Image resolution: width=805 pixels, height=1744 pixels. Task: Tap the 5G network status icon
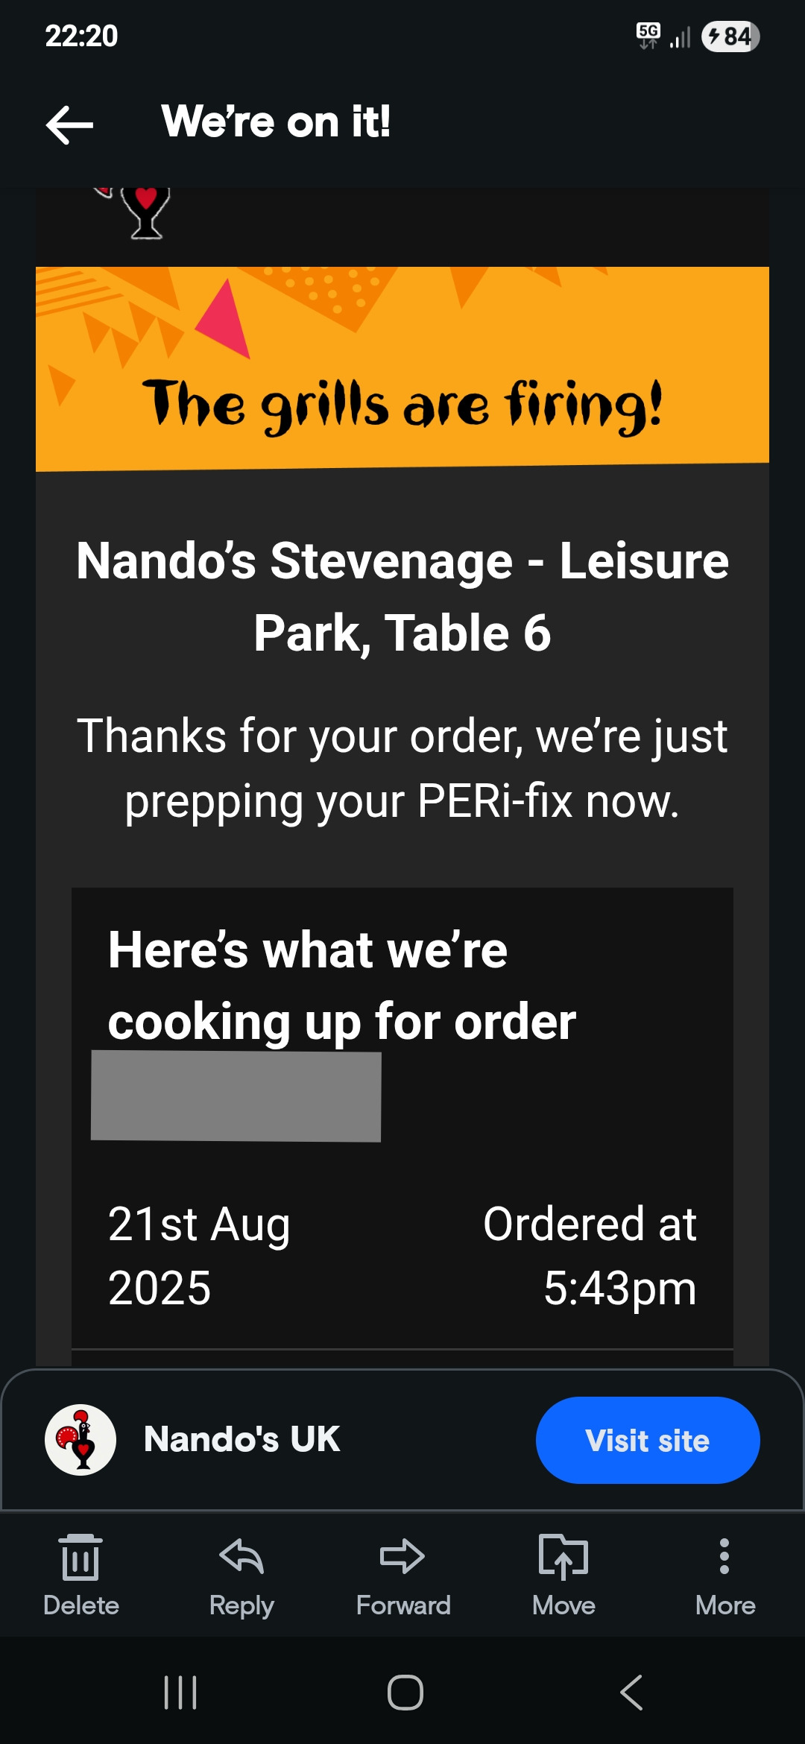coord(648,35)
